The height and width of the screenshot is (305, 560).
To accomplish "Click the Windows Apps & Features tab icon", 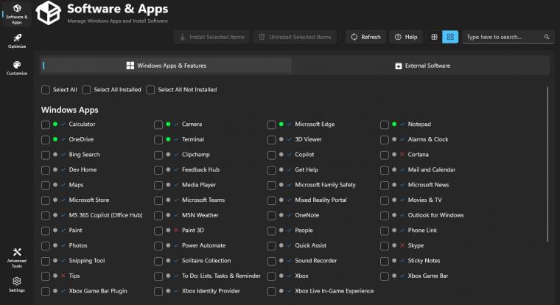I will (x=130, y=66).
